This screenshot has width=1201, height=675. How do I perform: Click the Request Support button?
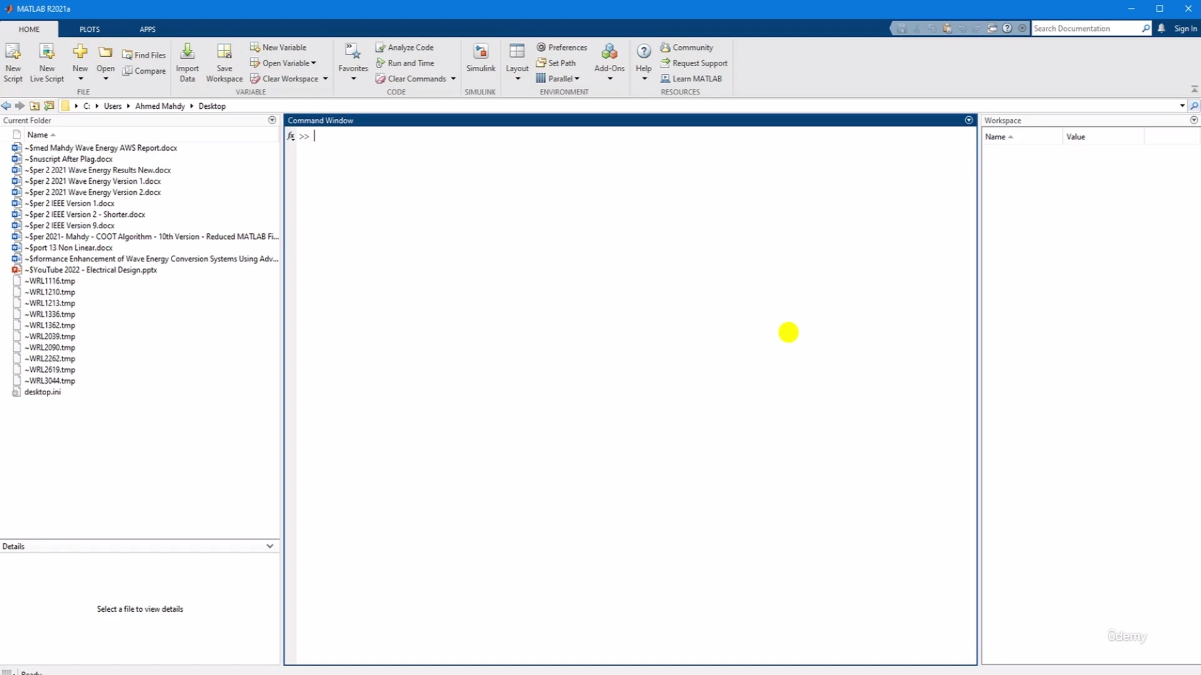coord(699,63)
